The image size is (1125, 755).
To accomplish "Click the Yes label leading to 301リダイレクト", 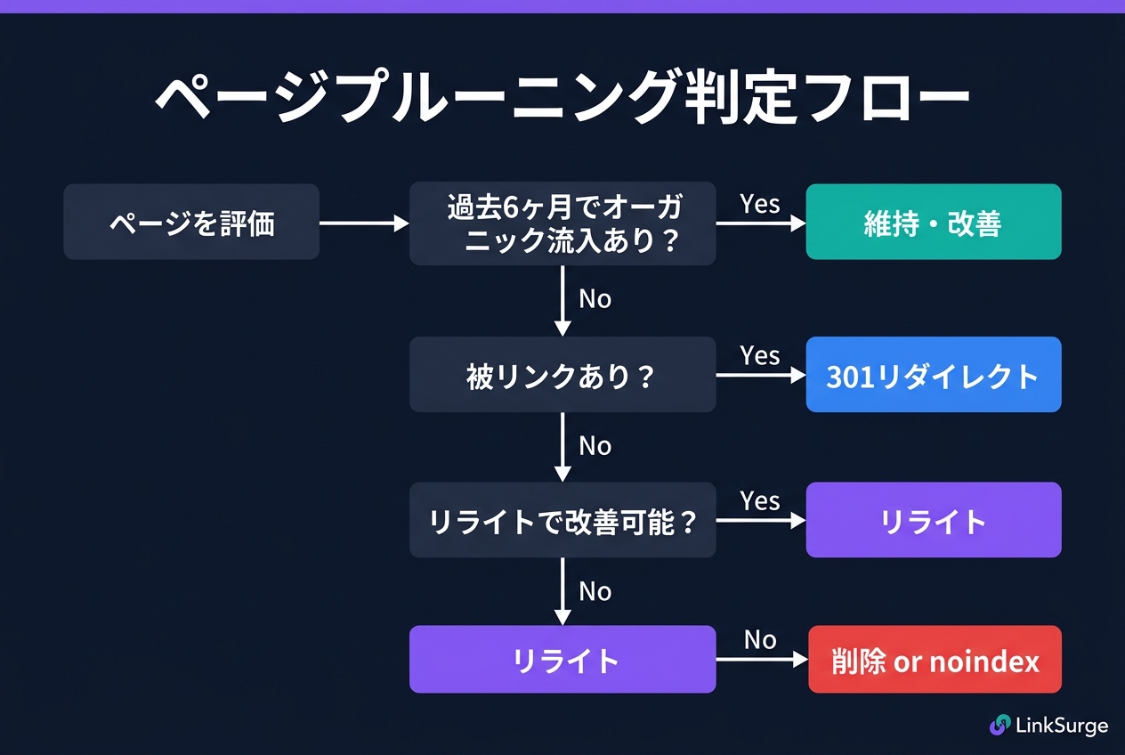I will pos(759,355).
